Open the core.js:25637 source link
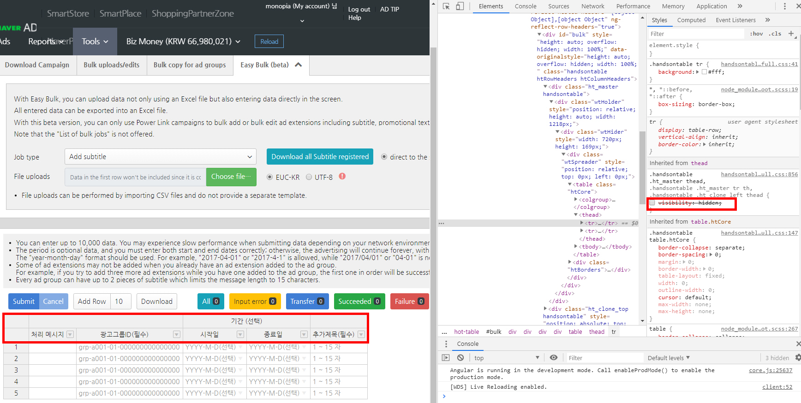The image size is (801, 403). coord(770,370)
